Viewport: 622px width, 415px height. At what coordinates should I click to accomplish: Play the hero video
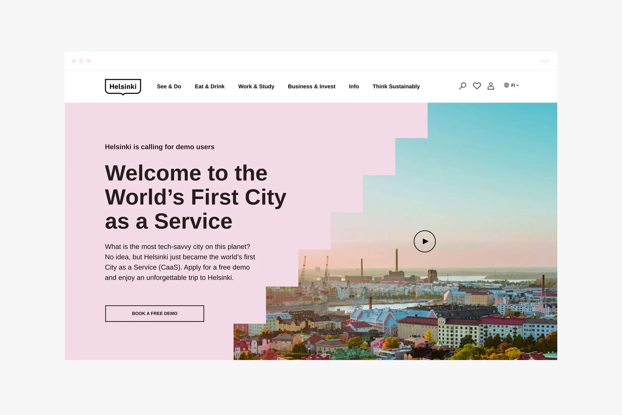[425, 241]
